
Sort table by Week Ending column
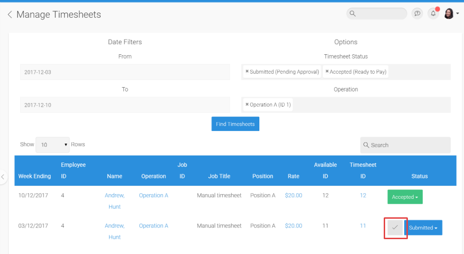click(x=34, y=176)
